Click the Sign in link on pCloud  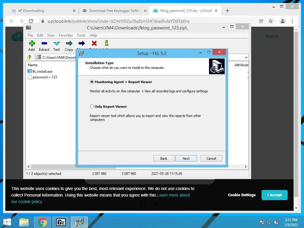tap(272, 36)
